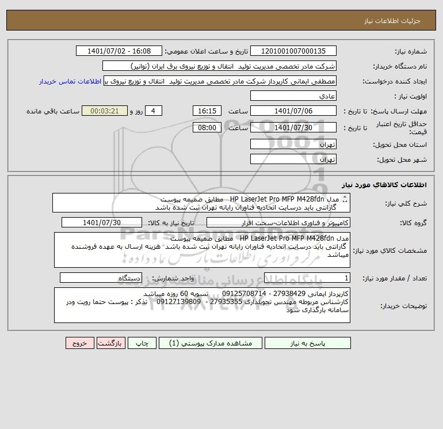Click the remaining days field 4
Viewport: 443px width, 429px height.
click(x=154, y=111)
